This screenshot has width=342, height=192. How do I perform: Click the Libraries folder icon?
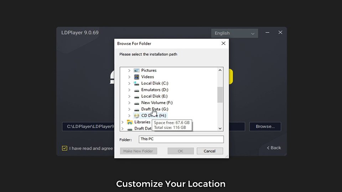point(130,122)
